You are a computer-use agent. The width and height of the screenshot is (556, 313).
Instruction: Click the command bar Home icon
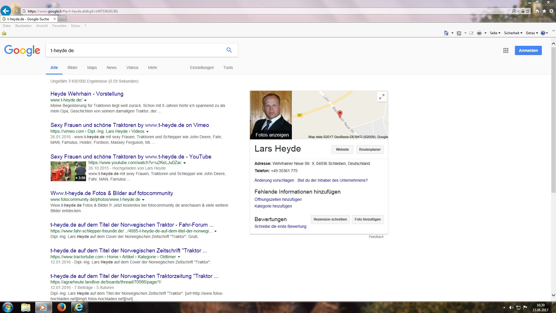click(446, 33)
